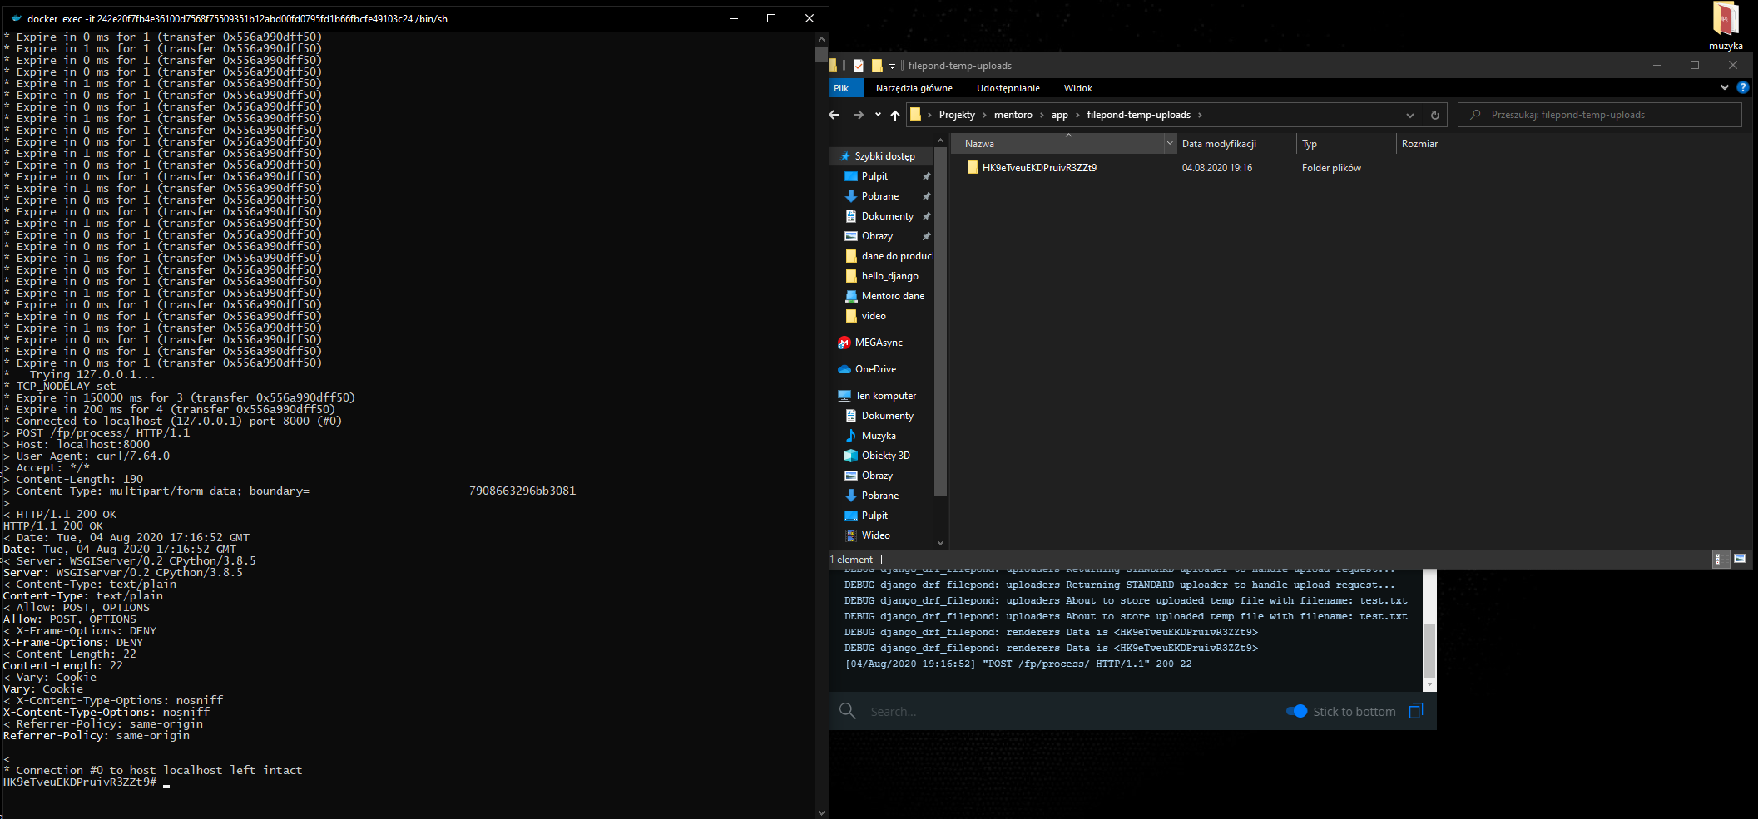
Task: Click the Przeszukaj search field
Action: (x=1597, y=115)
